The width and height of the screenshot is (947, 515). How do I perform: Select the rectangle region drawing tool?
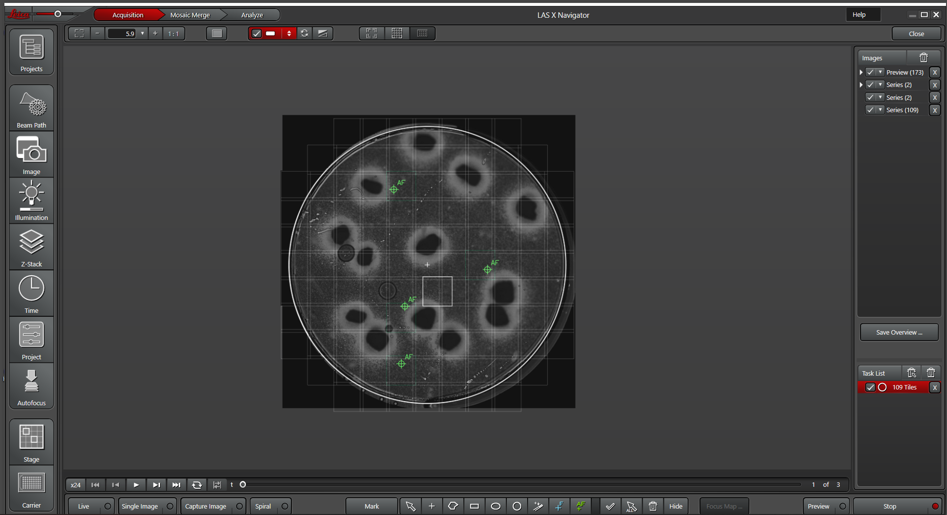pyautogui.click(x=474, y=506)
